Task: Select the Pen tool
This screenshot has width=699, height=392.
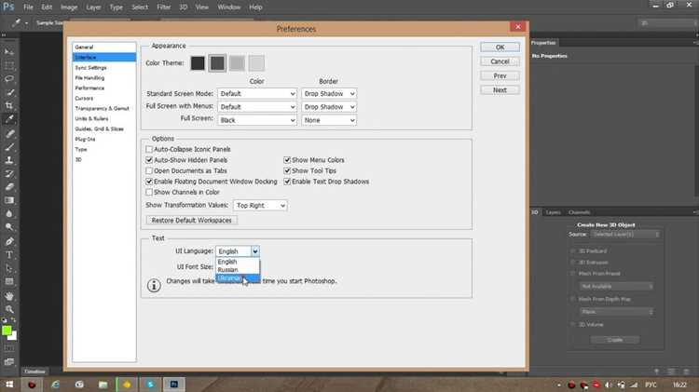Action: point(9,241)
